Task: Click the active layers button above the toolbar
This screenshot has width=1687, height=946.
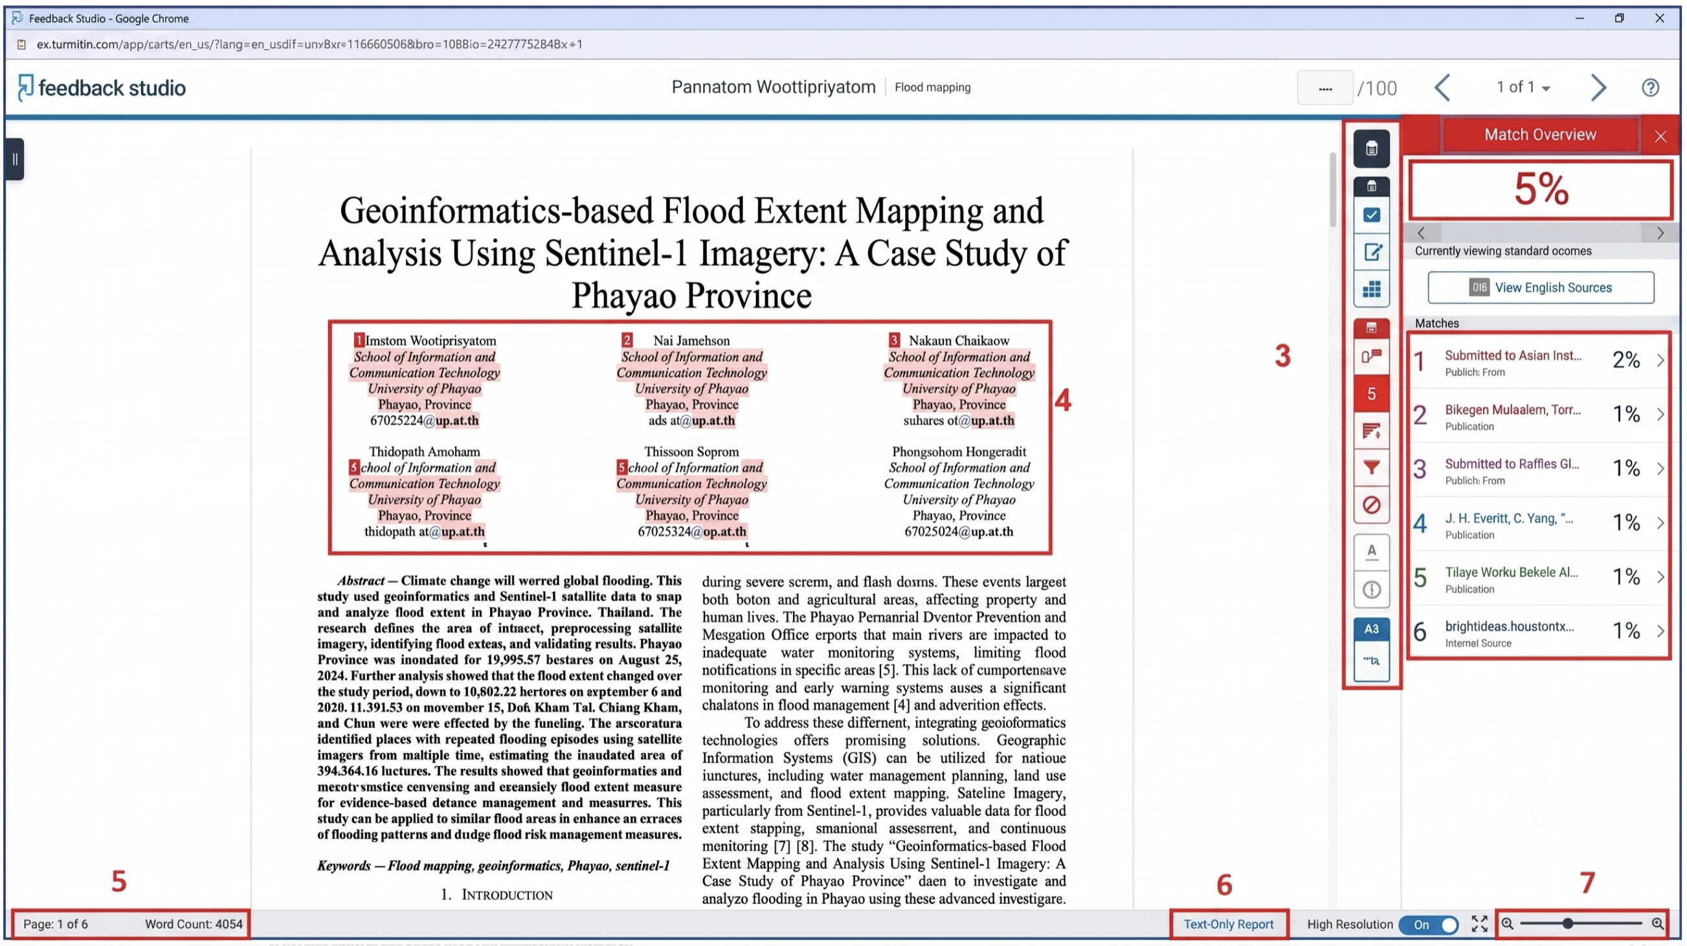Action: coord(1371,149)
